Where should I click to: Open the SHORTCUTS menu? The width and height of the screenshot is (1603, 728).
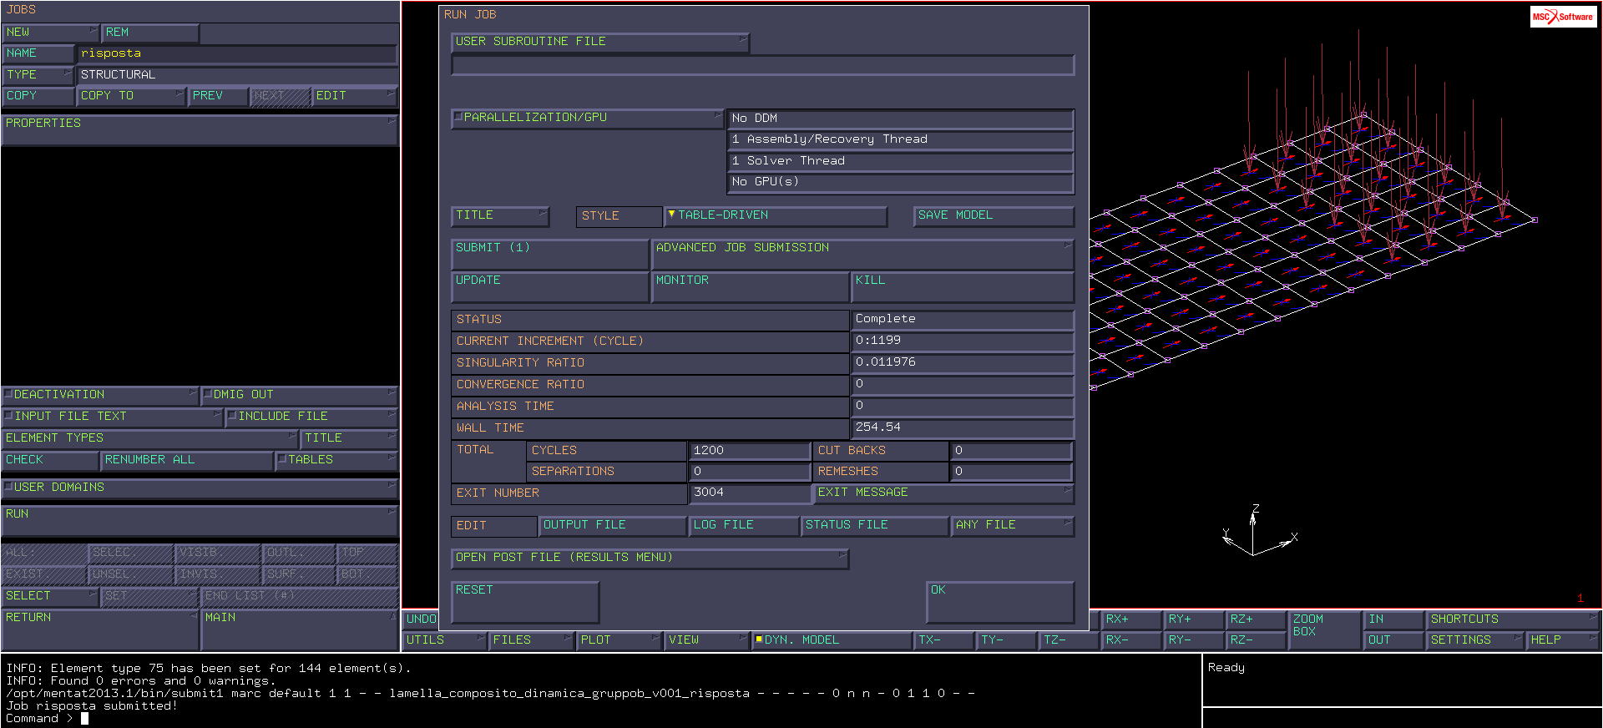1513,619
